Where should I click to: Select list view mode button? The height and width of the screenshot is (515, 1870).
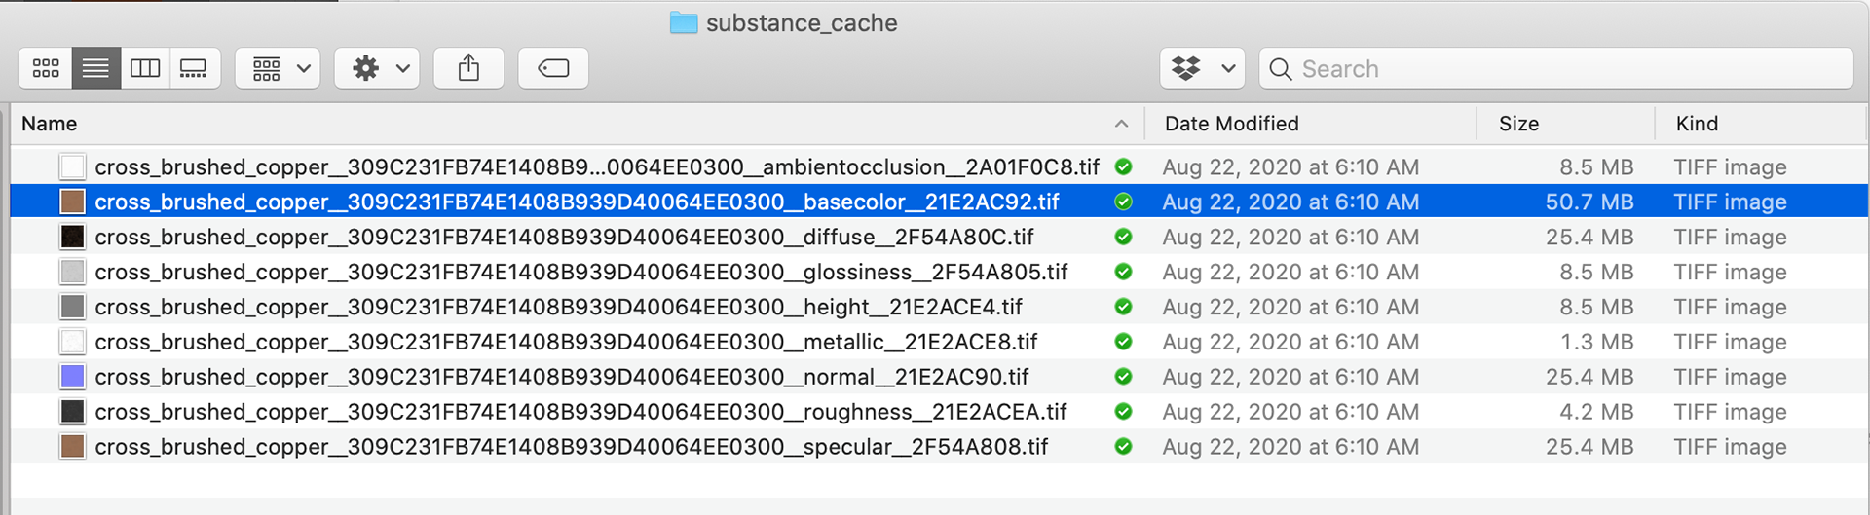95,68
